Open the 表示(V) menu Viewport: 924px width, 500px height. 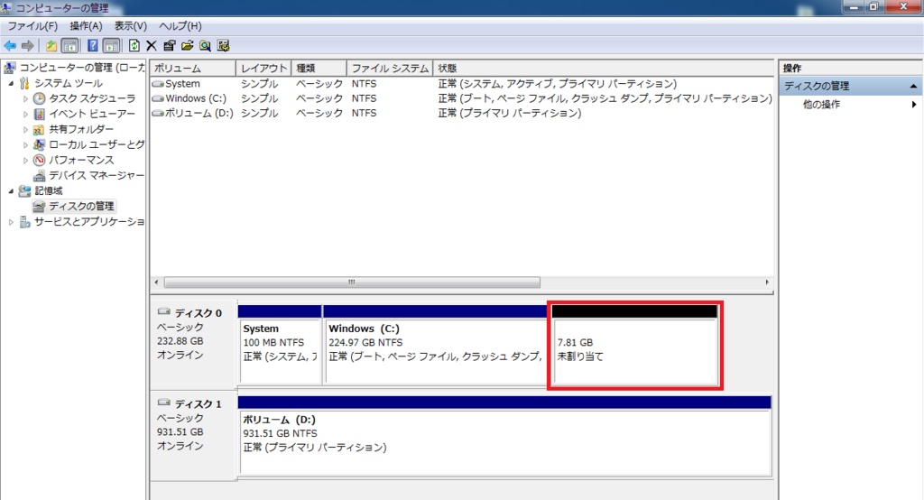[130, 26]
